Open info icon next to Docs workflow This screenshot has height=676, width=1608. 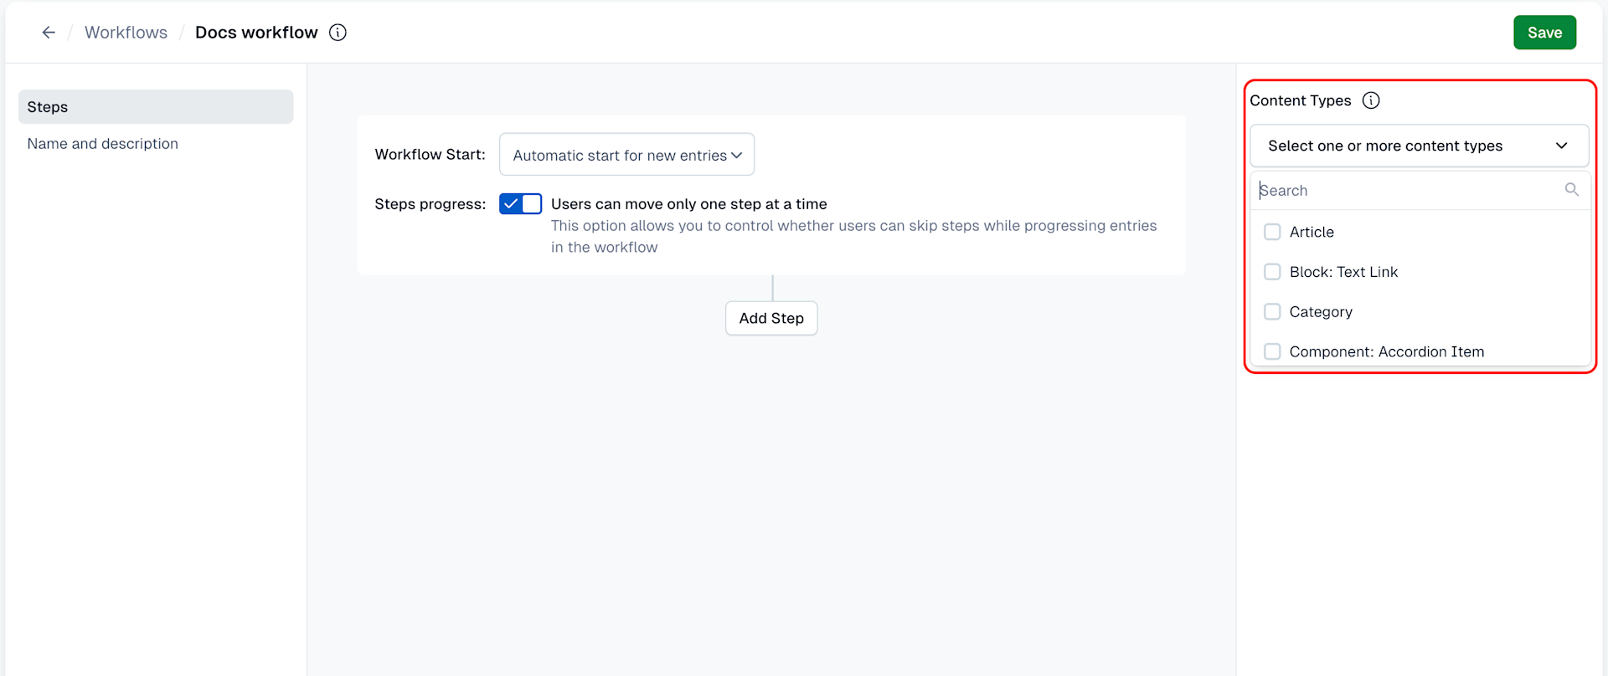[338, 33]
